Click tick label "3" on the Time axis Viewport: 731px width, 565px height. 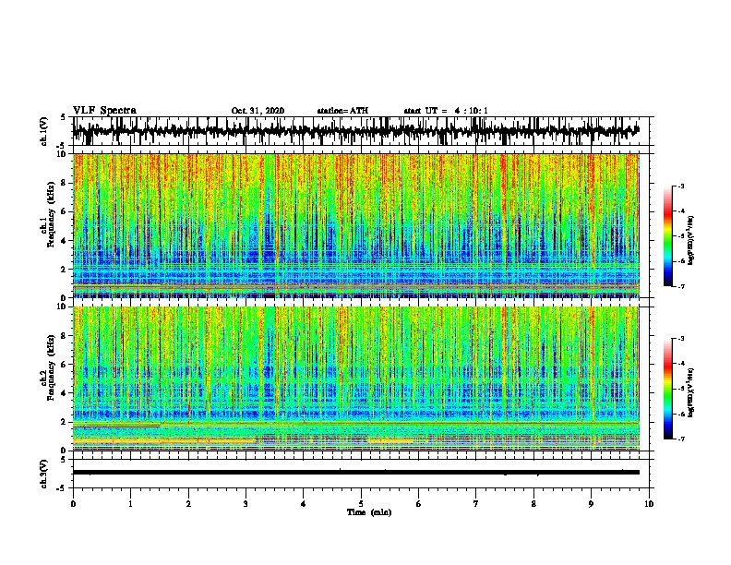(x=246, y=504)
